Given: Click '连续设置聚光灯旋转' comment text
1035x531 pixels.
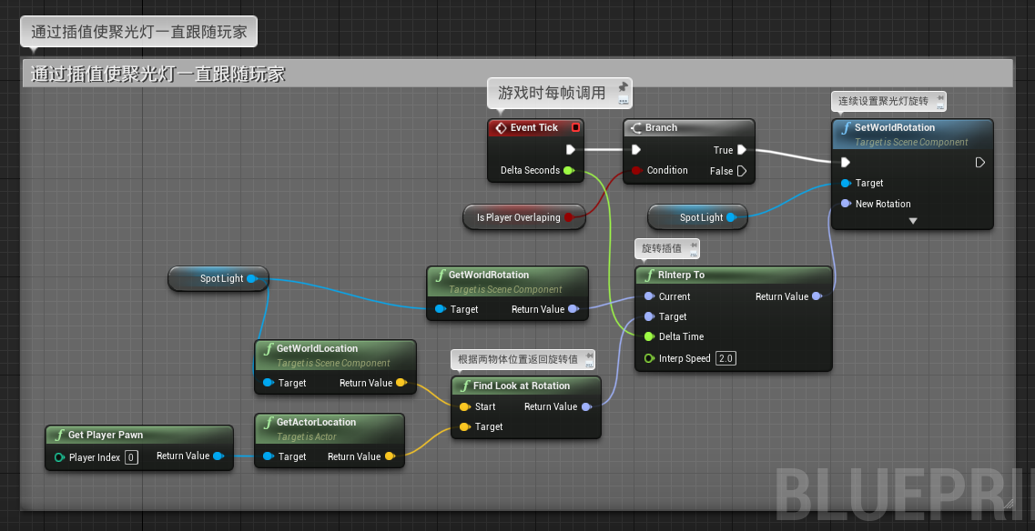Looking at the screenshot, I should point(883,101).
